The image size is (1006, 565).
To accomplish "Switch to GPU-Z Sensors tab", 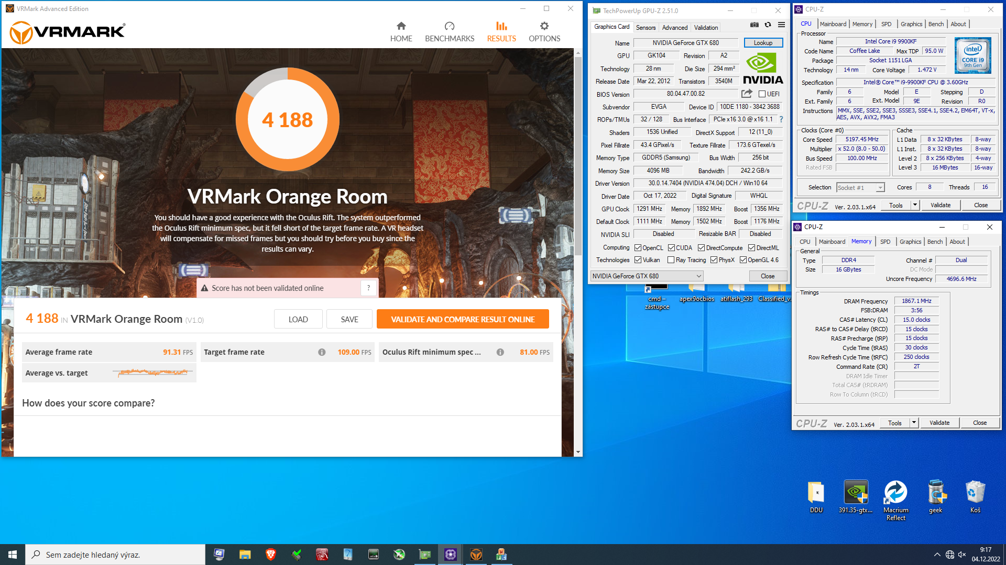I will 646,28.
